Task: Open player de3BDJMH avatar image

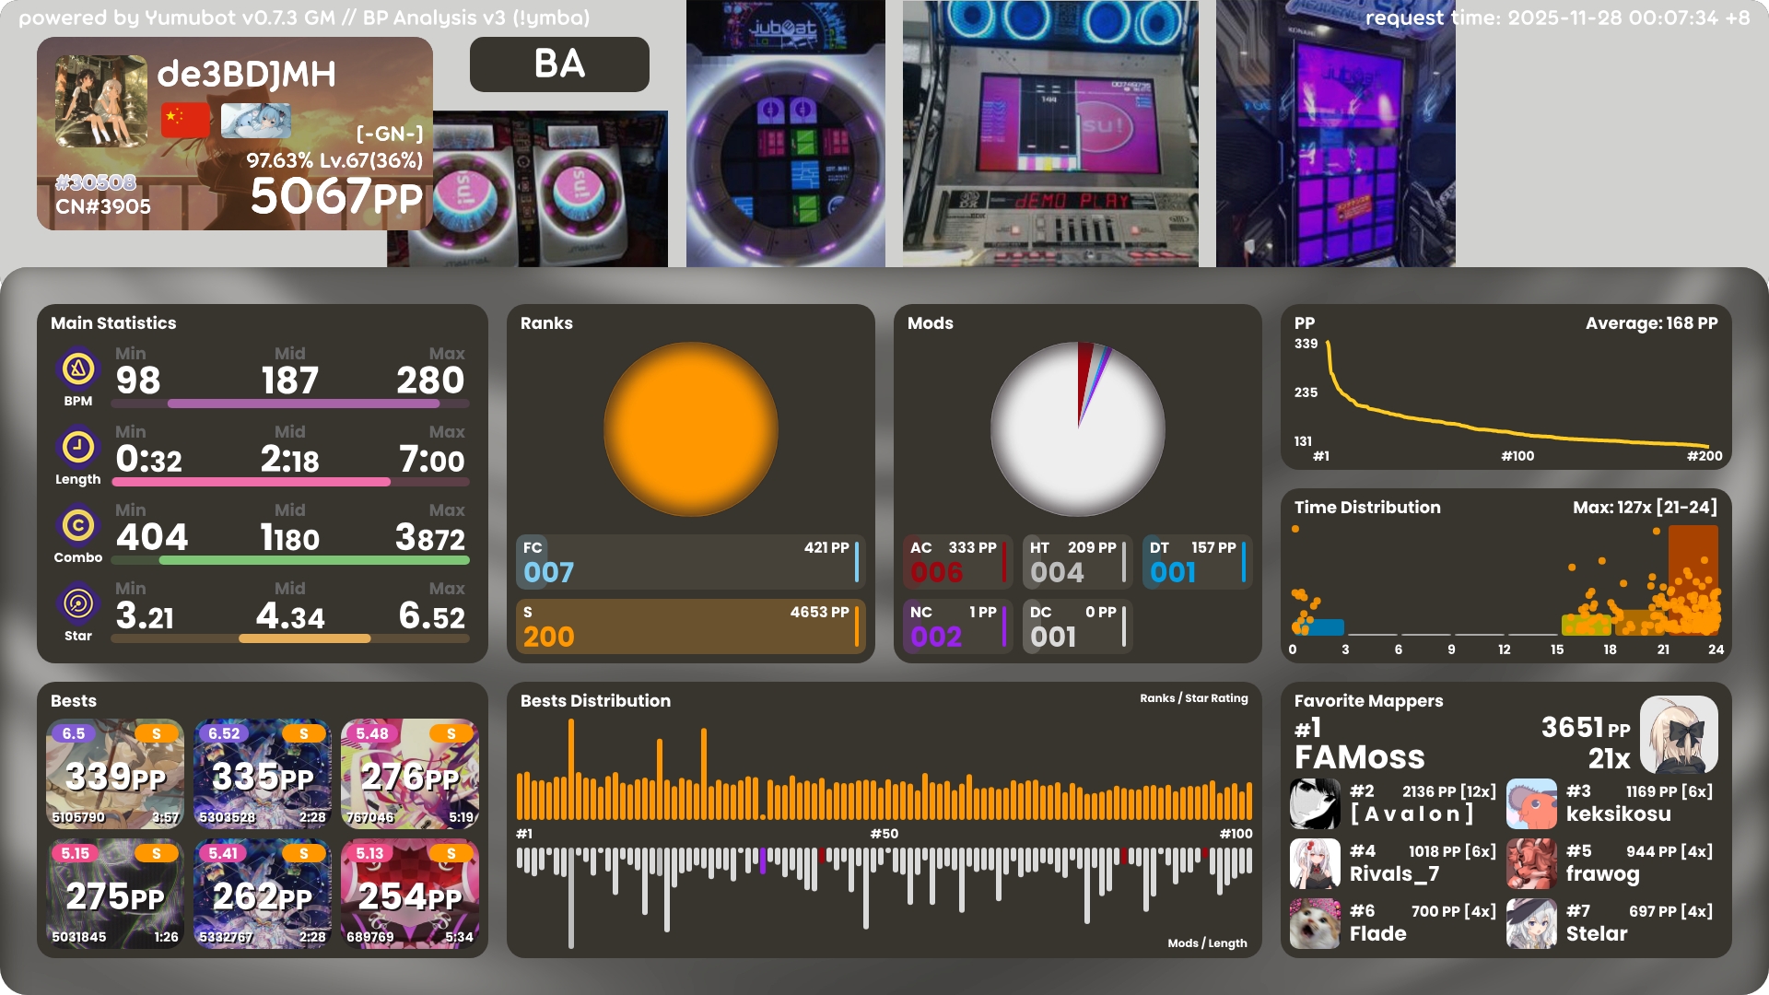Action: 100,101
